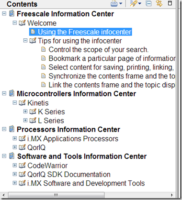Expand the QorIQ SDK Documentation node

pos(15,174)
